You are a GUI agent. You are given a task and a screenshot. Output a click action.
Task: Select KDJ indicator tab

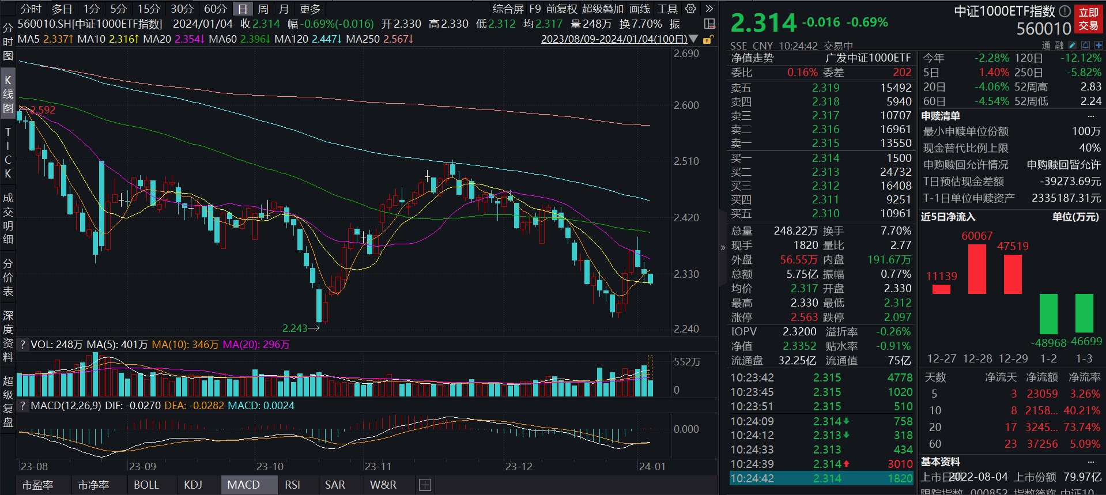pos(193,485)
